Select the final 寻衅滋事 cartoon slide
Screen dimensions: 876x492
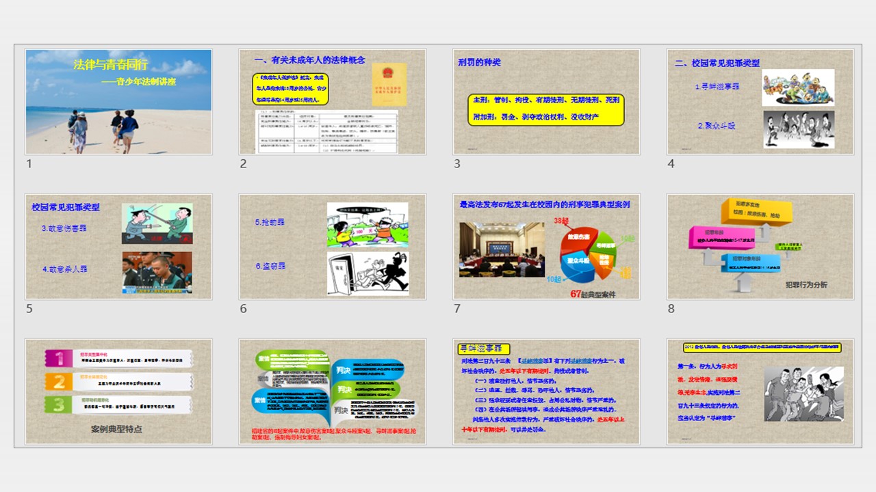click(x=760, y=391)
